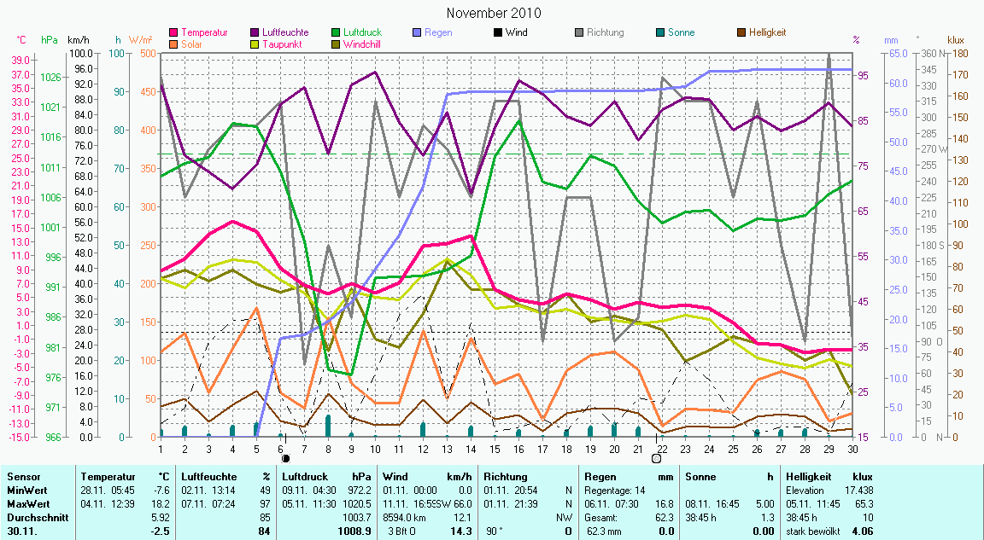Select the Taupunkt legend label
This screenshot has height=540, width=984.
pyautogui.click(x=278, y=44)
